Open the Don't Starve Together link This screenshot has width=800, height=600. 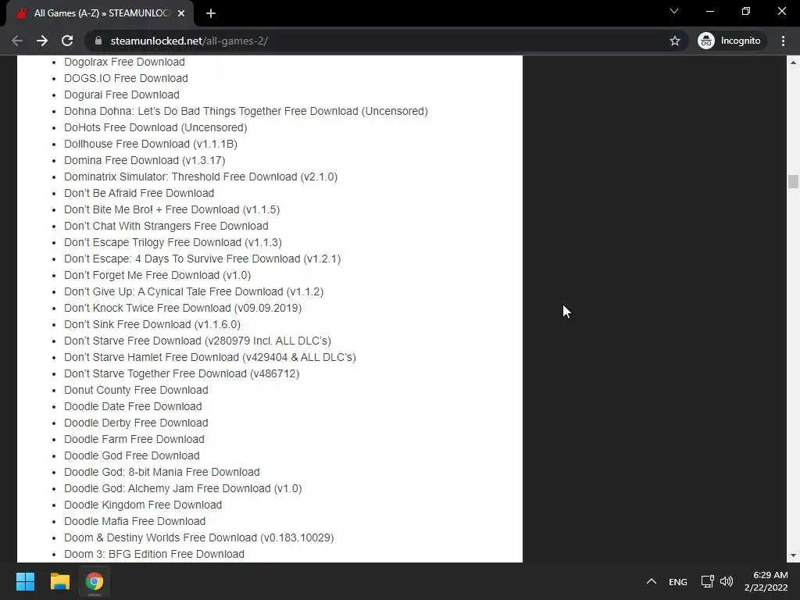(181, 373)
